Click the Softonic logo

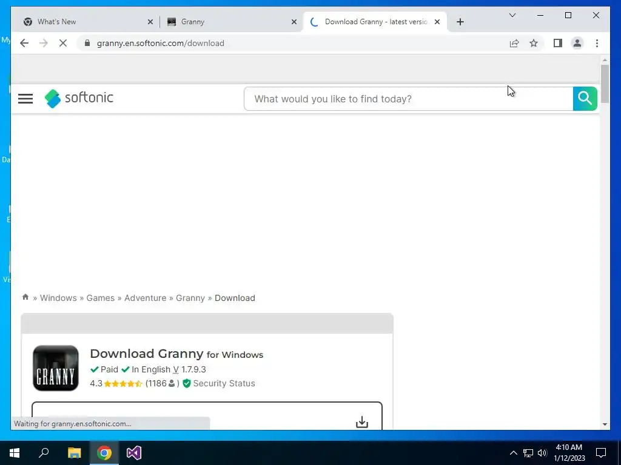click(79, 98)
